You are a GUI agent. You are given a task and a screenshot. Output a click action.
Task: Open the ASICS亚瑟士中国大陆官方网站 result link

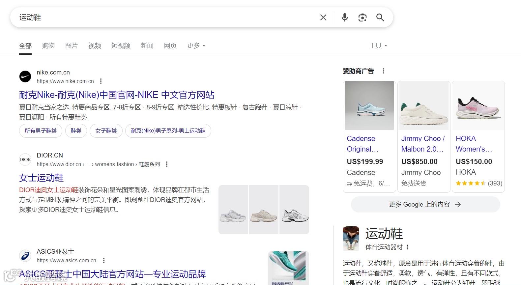click(112, 274)
